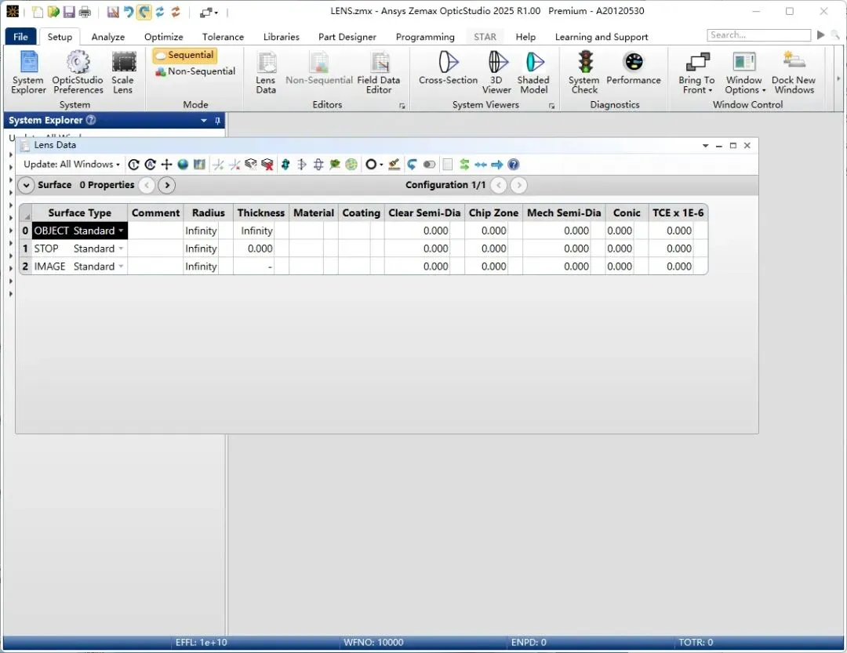
Task: Open Learning and Support tab
Action: [602, 37]
